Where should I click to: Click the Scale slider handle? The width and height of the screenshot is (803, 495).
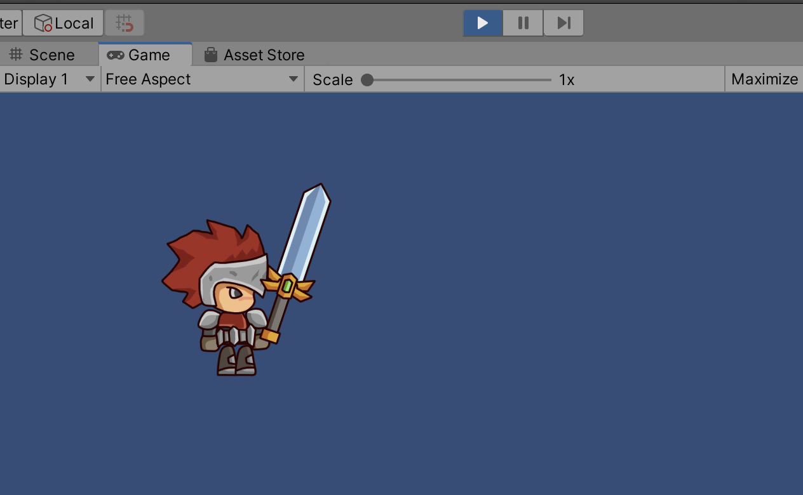coord(367,80)
